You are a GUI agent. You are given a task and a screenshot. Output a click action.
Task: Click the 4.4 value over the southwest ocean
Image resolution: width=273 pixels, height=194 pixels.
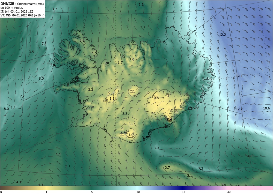pos(58,154)
